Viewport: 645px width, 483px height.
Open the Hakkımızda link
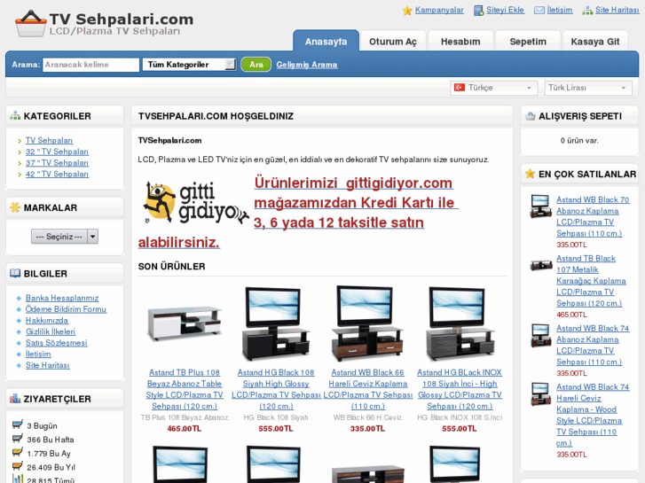tap(47, 320)
